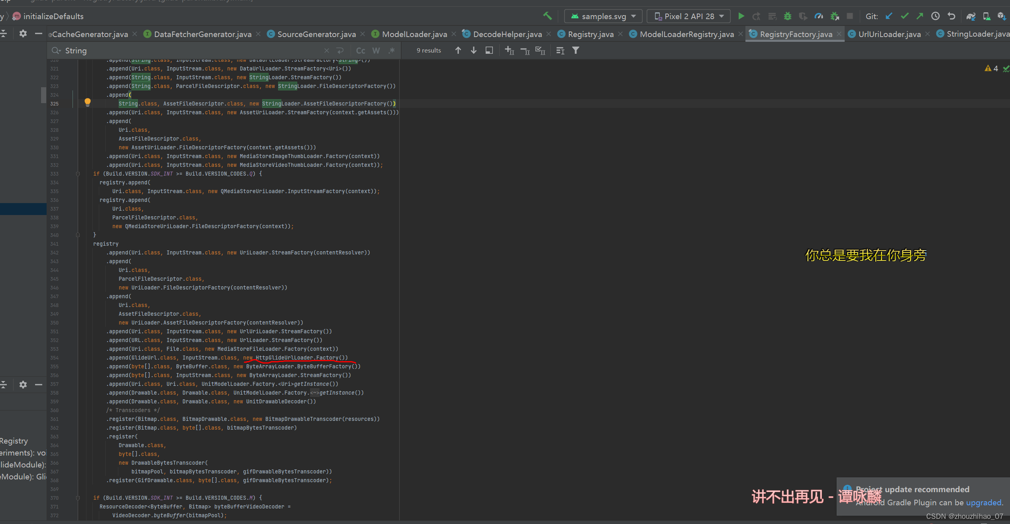The width and height of the screenshot is (1010, 524).
Task: Toggle Regex option in find bar
Action: (x=392, y=51)
